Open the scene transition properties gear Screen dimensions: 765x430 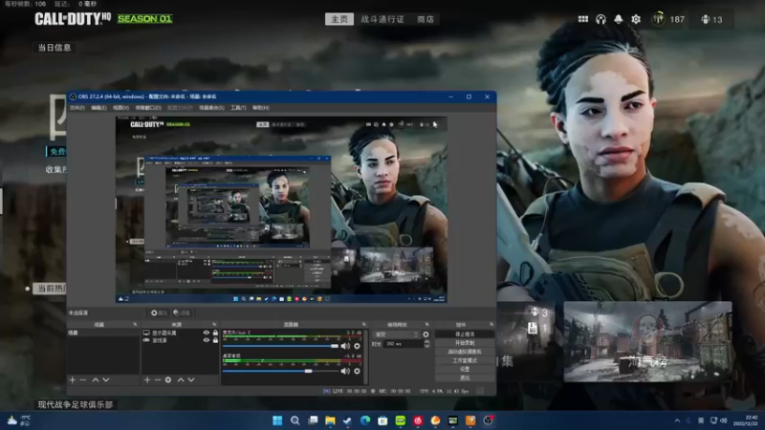tap(426, 334)
